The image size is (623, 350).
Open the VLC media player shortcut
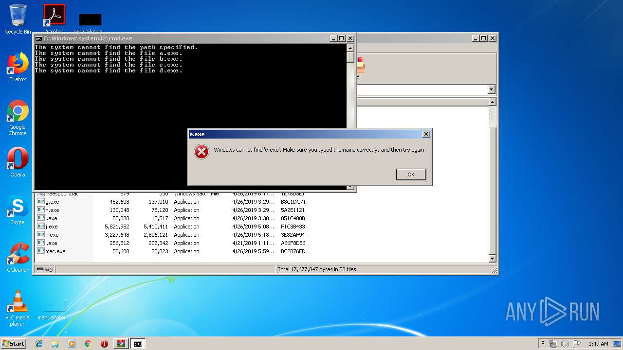point(18,308)
